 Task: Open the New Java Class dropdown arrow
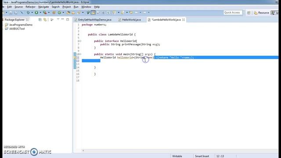(63, 13)
